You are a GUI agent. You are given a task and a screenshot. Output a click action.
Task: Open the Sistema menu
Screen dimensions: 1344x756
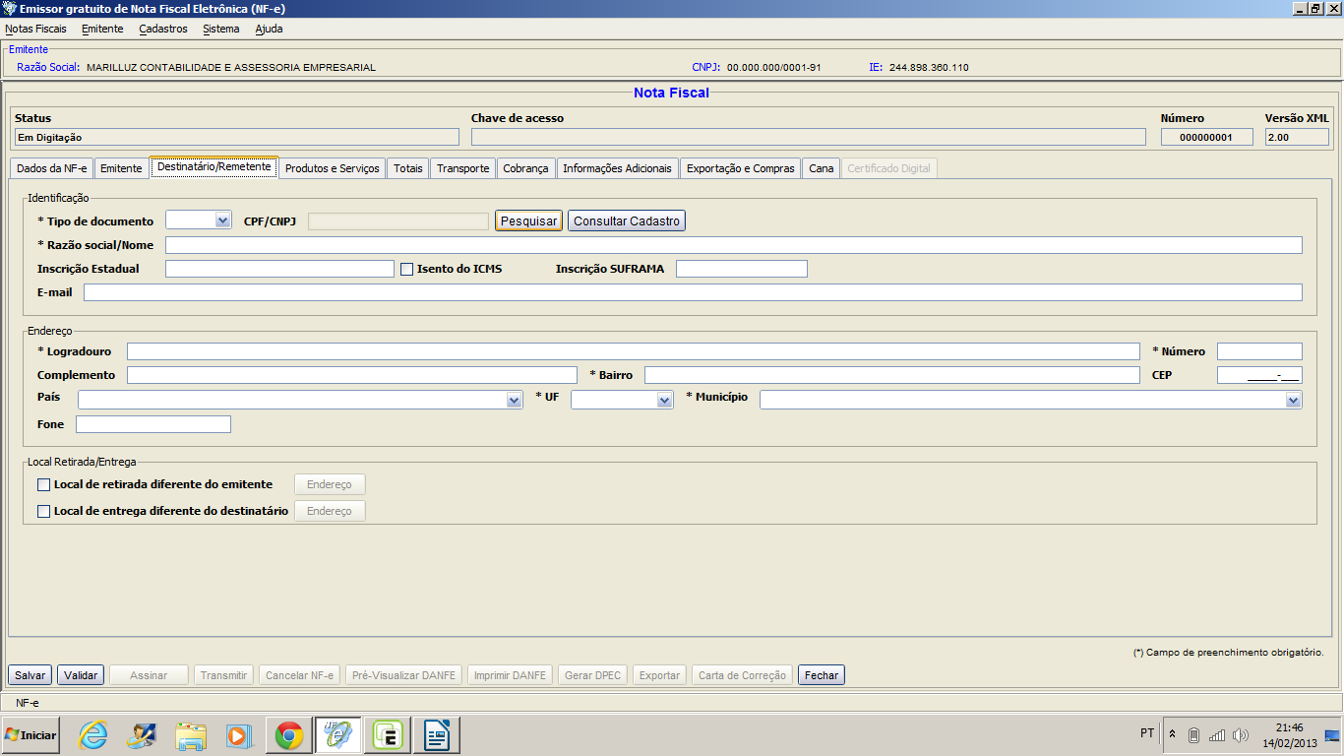tap(221, 29)
